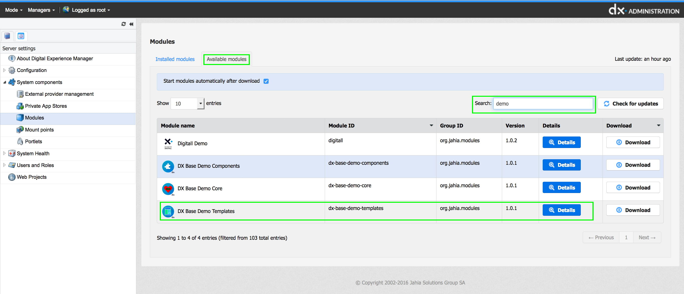Open the Show entries count dropdown

point(187,103)
